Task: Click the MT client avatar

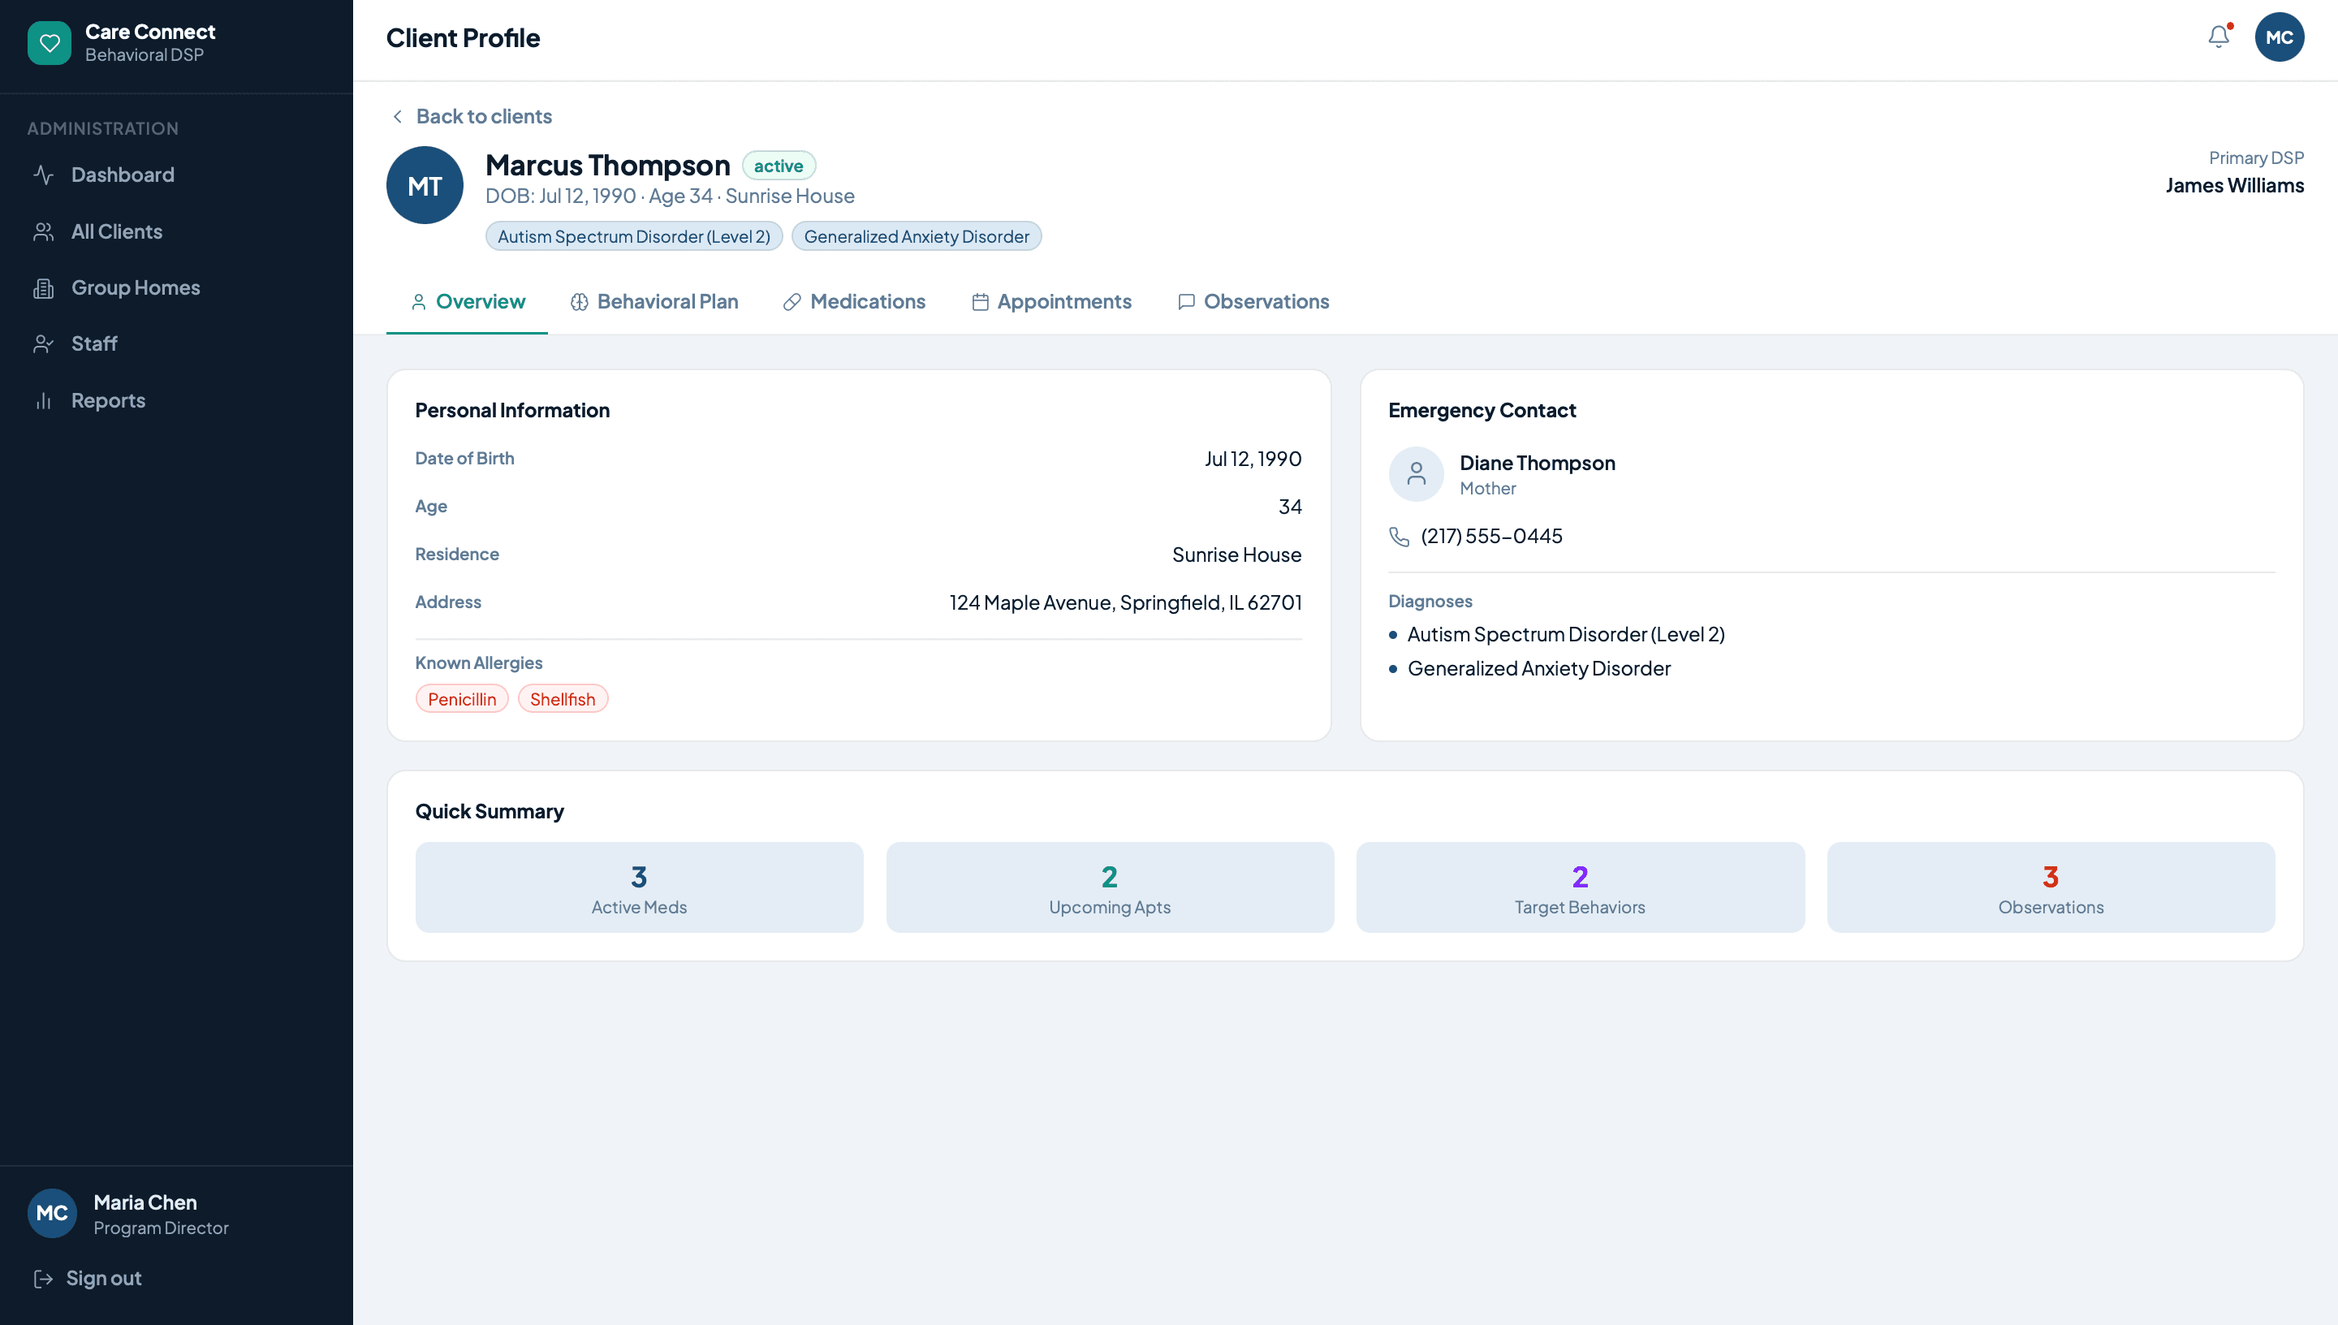Action: tap(425, 186)
